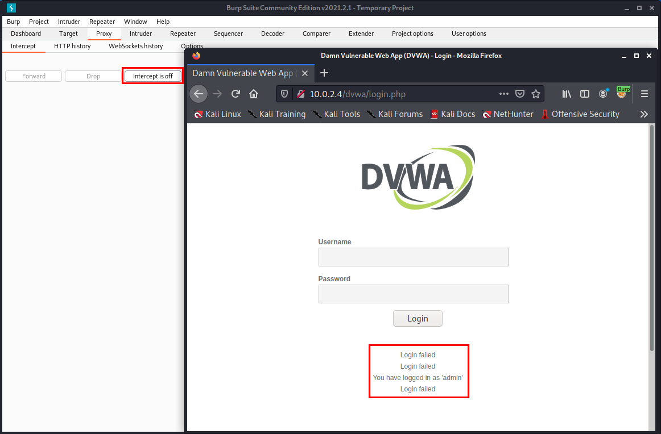This screenshot has width=661, height=434.
Task: Select the Intercept sub-tab
Action: pos(23,47)
